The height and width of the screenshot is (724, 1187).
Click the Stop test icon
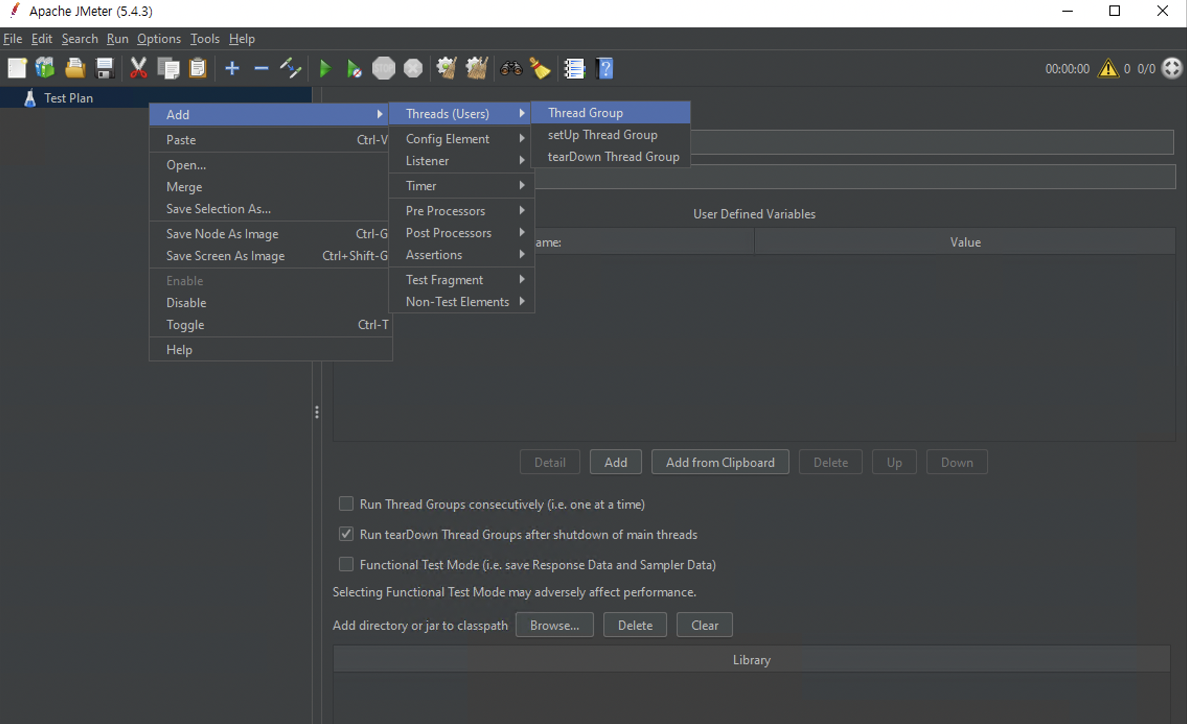[384, 68]
